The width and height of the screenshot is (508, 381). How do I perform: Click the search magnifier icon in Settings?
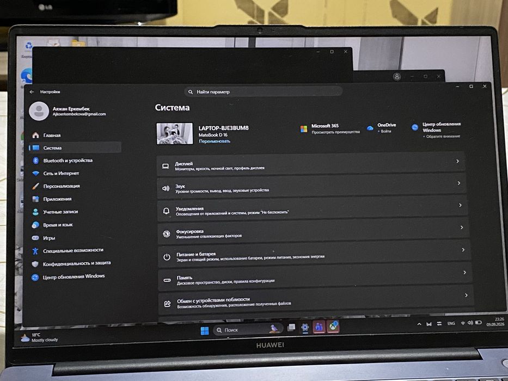click(191, 92)
